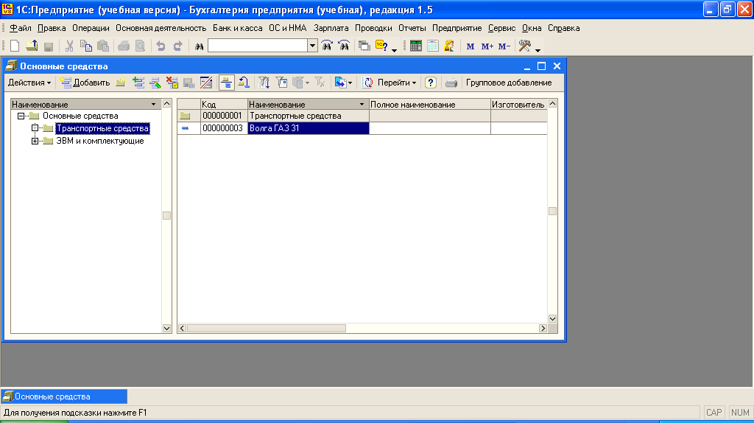Viewport: 754px width, 423px height.
Task: Click the Move to another group icon
Action: point(244,83)
